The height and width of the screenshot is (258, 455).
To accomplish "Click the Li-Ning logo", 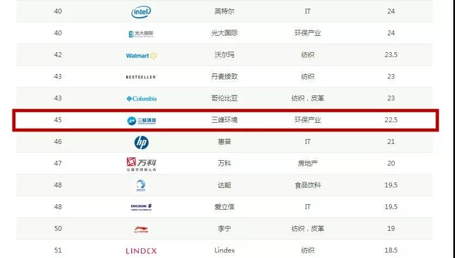I will [x=141, y=229].
